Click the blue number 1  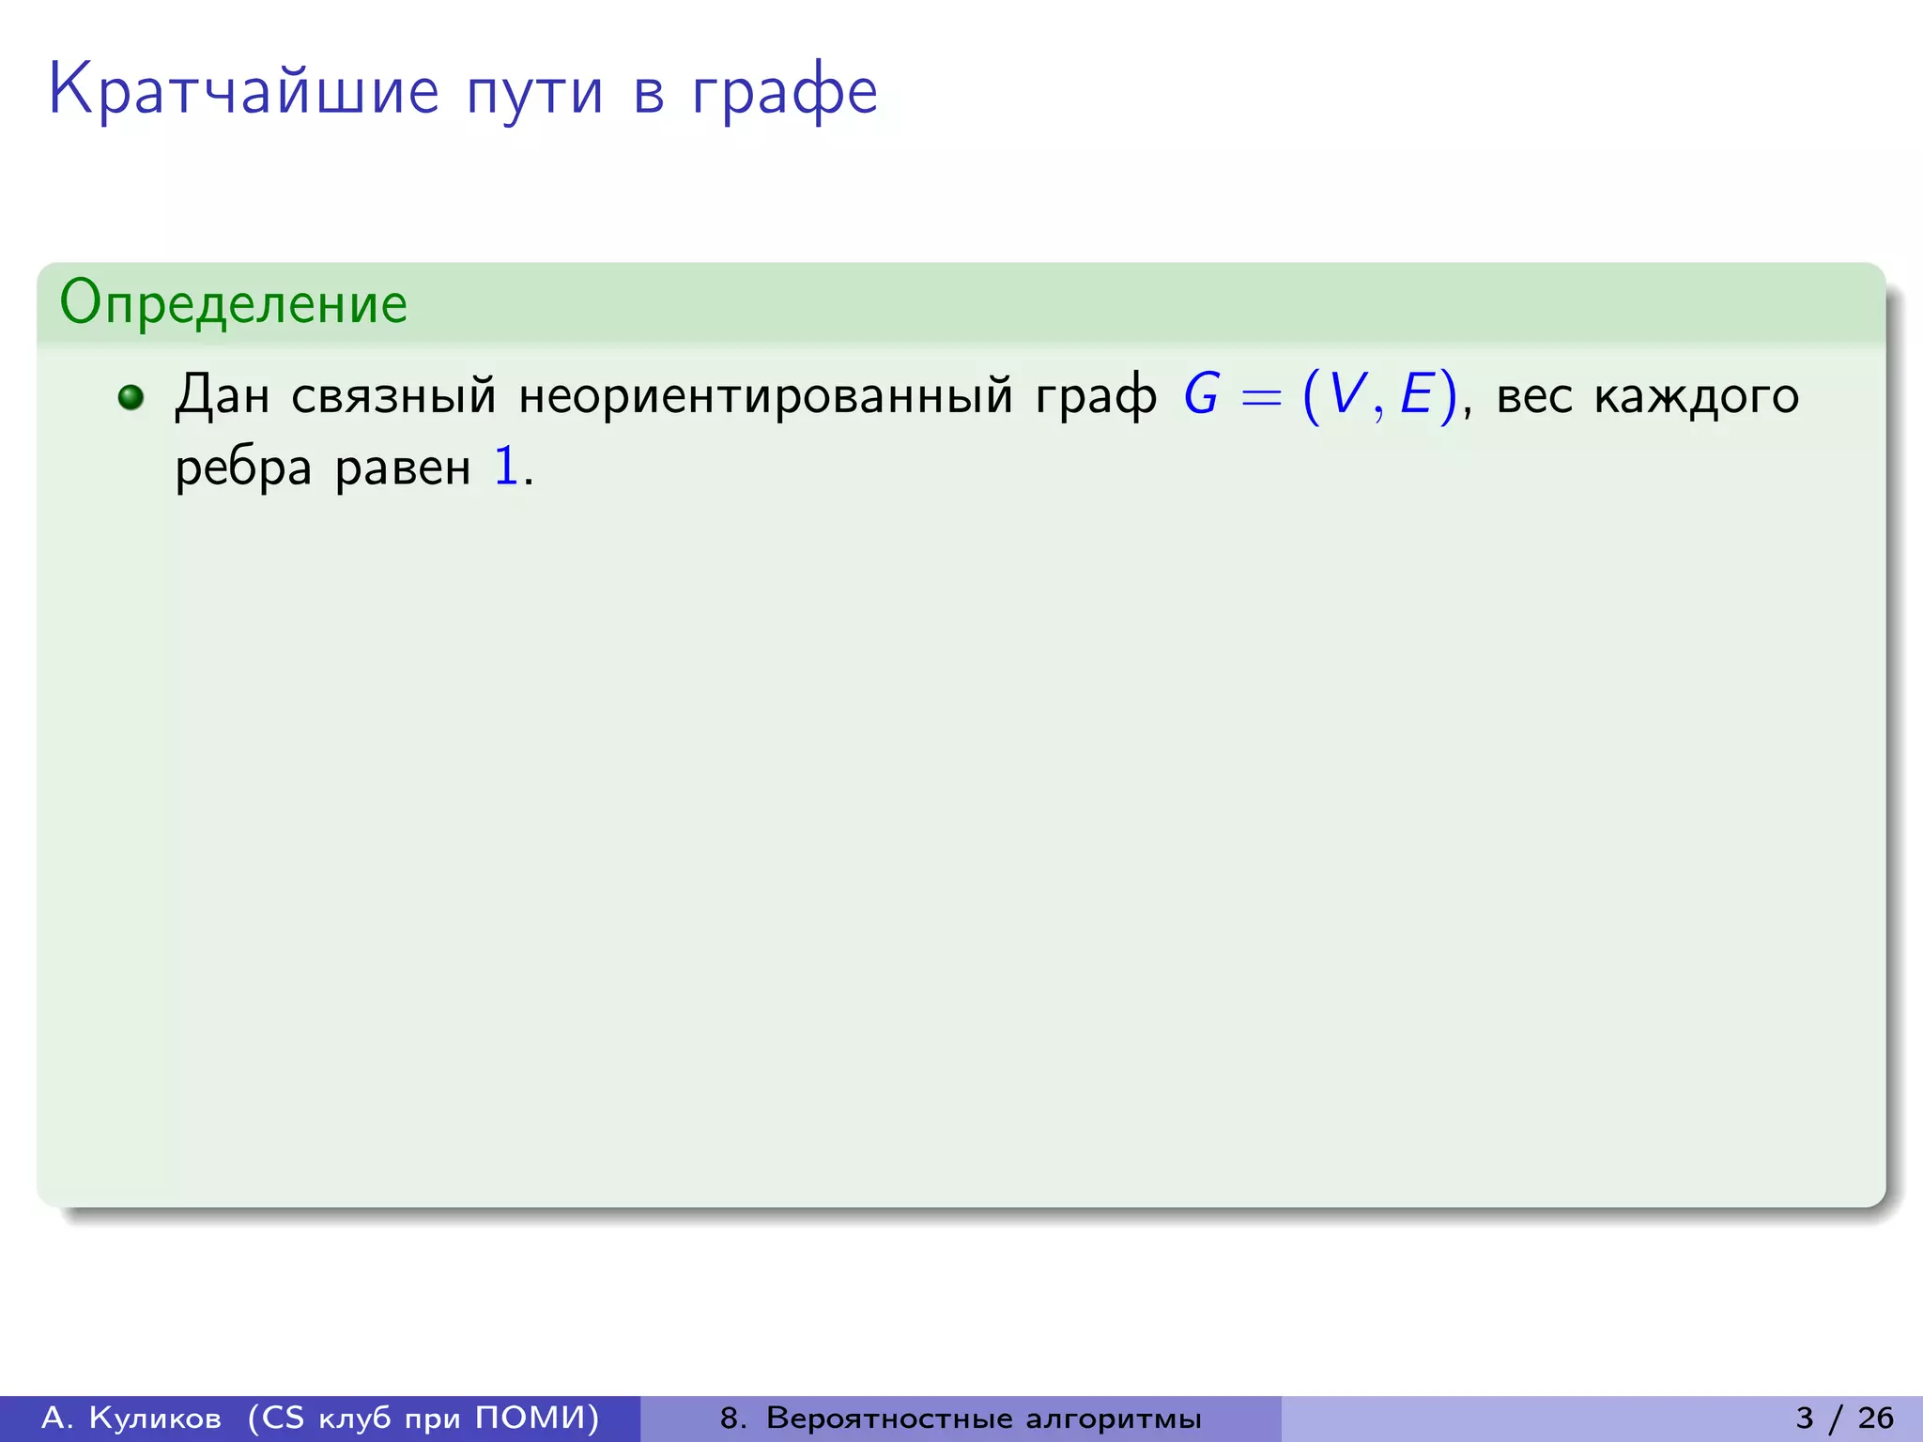click(506, 467)
